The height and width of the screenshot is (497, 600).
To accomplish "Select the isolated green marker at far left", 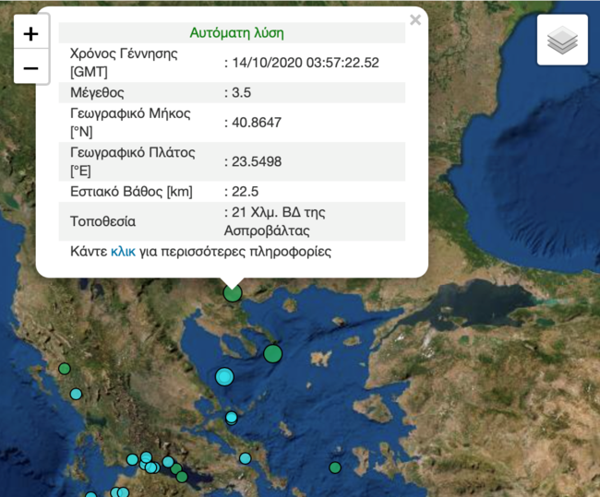I will (65, 369).
